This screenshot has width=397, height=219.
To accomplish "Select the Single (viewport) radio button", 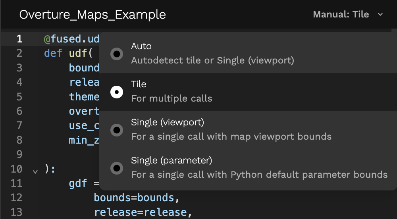I will click(117, 130).
